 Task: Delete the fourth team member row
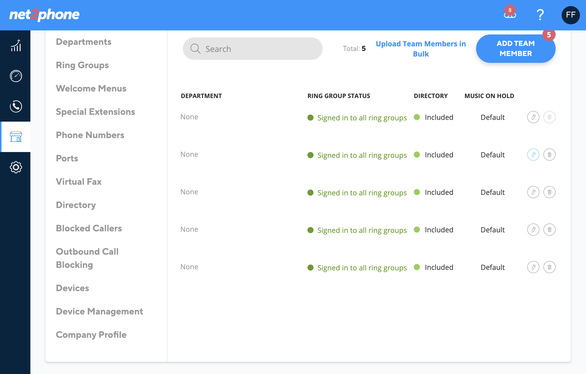(550, 230)
